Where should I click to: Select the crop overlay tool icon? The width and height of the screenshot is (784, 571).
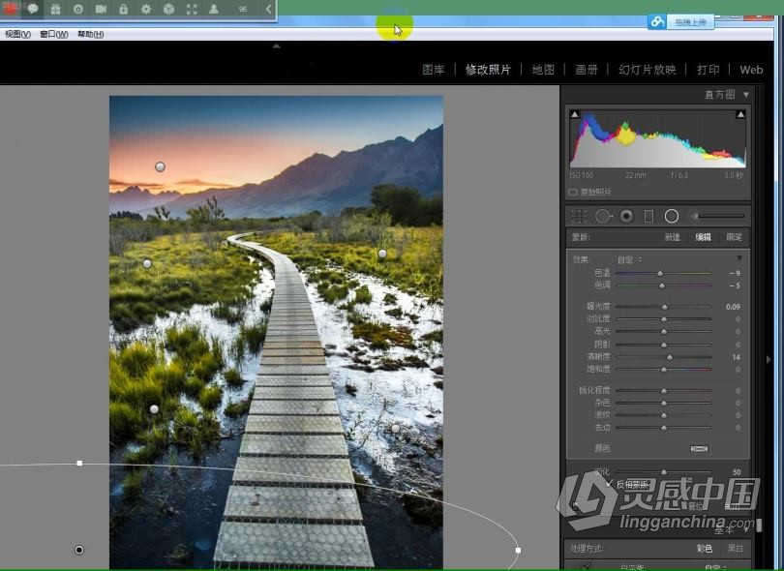coord(579,216)
